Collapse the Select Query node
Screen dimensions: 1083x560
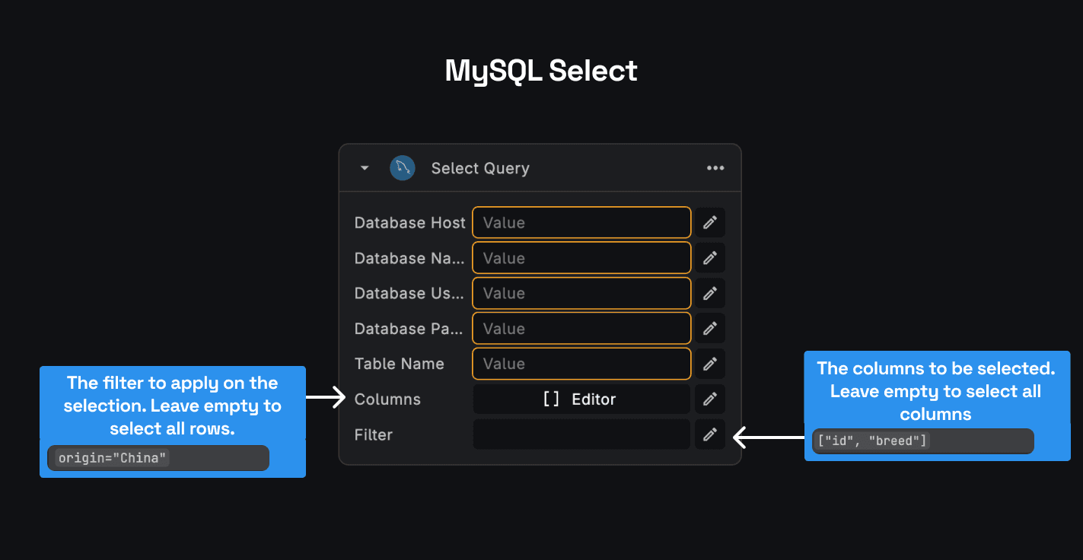click(364, 167)
